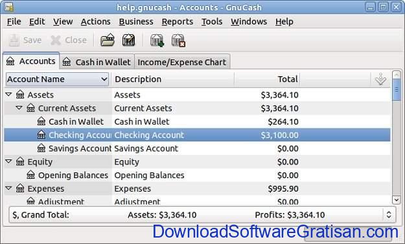Open the Grand Total summary selector arrows
This screenshot has width=405, height=244.
tap(389, 215)
